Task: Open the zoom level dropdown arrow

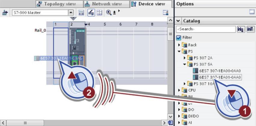Action: [x=114, y=13]
